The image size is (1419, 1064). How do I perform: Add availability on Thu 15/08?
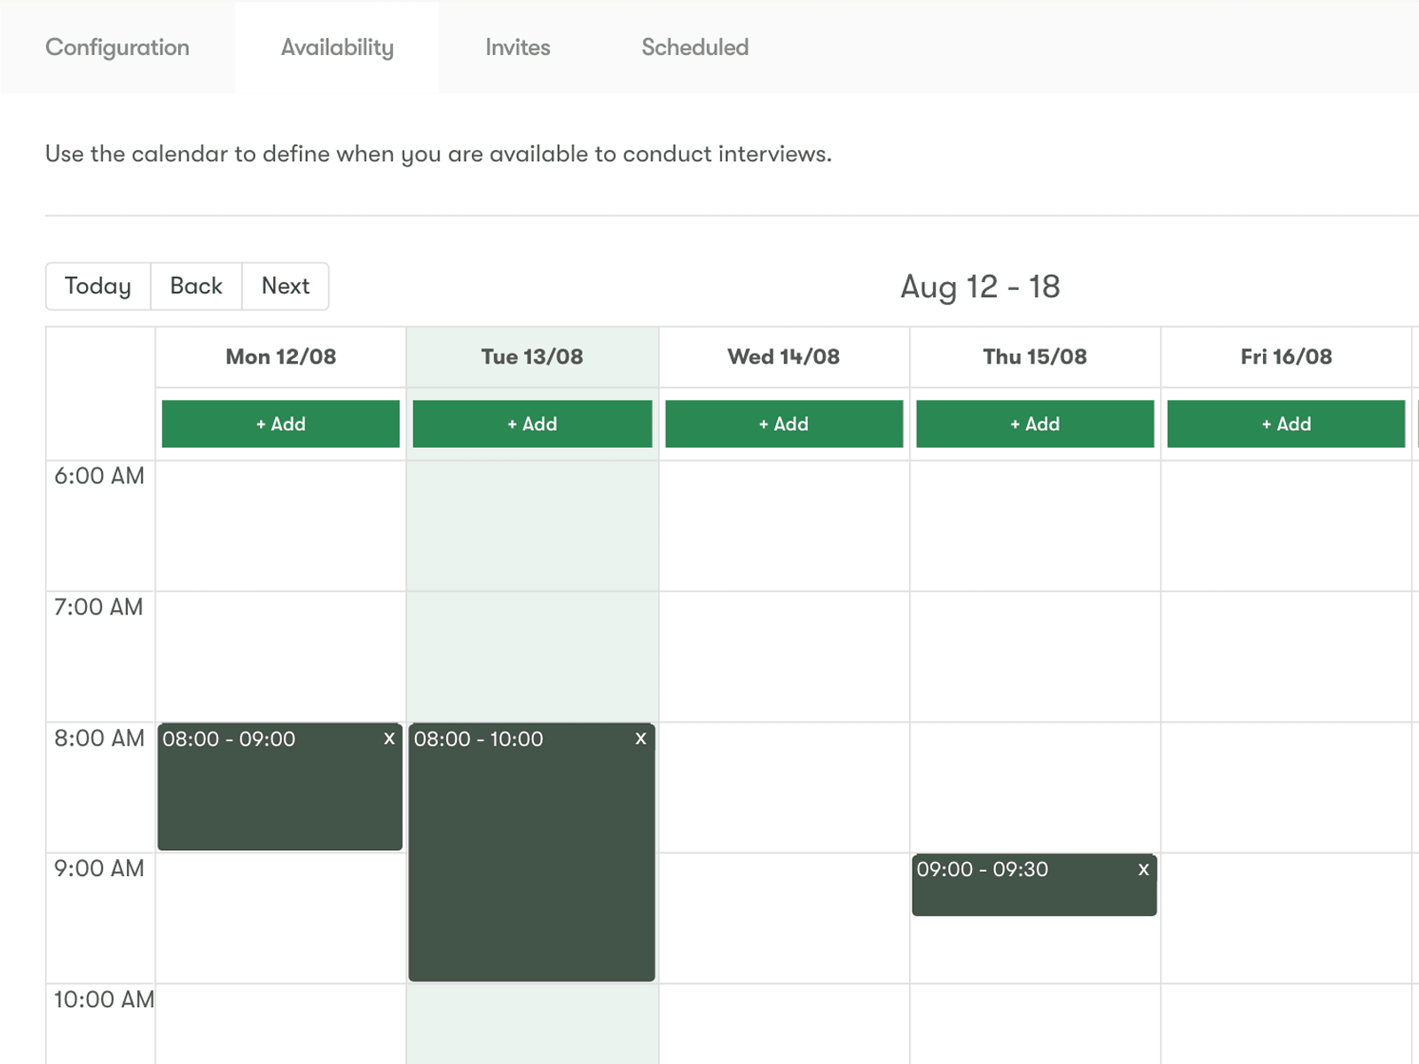point(1035,424)
